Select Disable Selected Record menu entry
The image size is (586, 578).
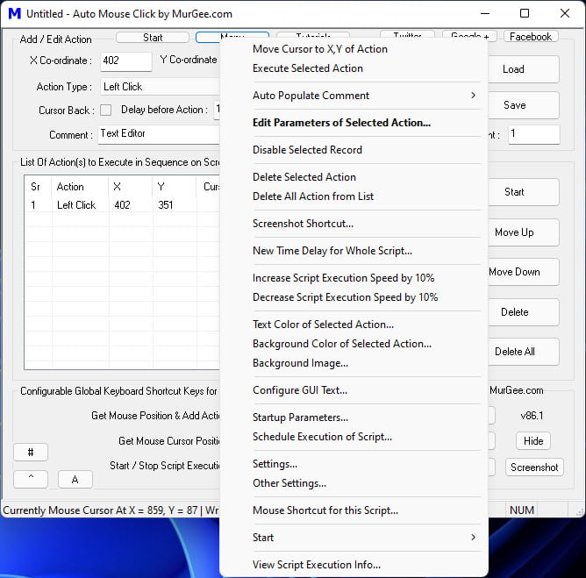tap(307, 150)
